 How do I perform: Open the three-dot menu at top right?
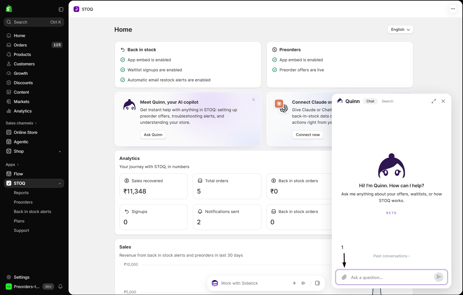453,9
